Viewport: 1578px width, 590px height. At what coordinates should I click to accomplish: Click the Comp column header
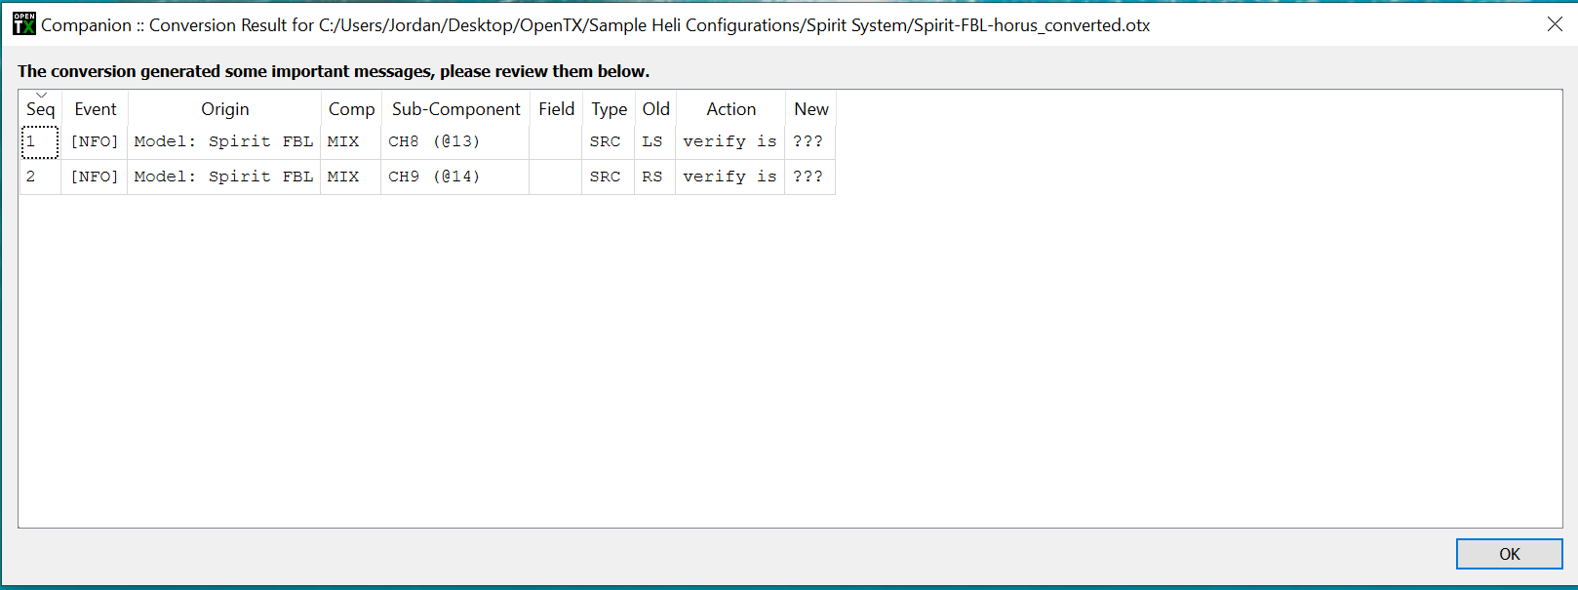click(351, 109)
